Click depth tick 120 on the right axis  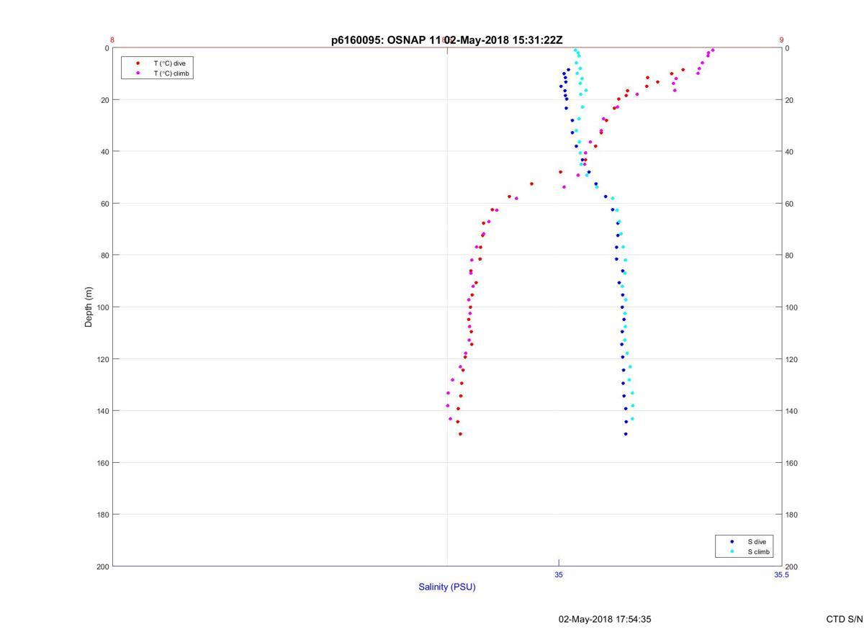[x=791, y=359]
